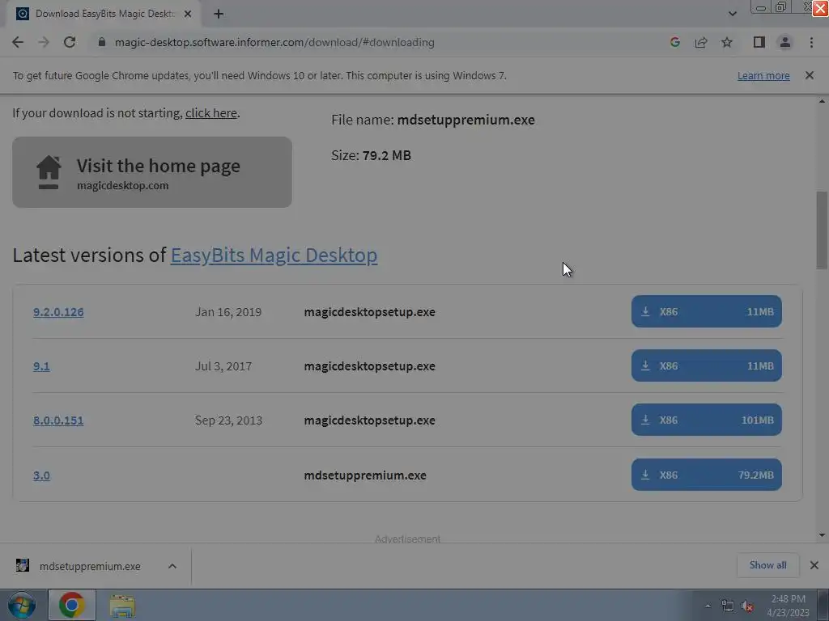Screen dimensions: 829x621
Task: Click the 'click here' download link
Action: (211, 113)
